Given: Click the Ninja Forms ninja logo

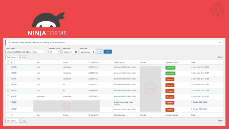Looking at the screenshot, I should pyautogui.click(x=48, y=20).
